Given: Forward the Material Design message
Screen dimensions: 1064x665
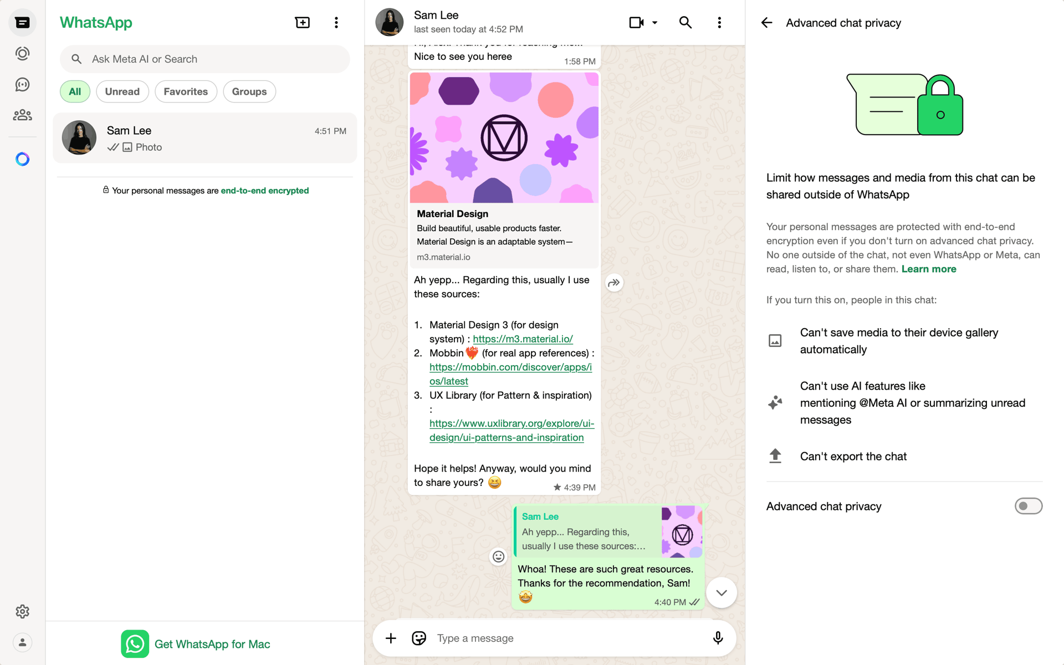Looking at the screenshot, I should coord(614,283).
